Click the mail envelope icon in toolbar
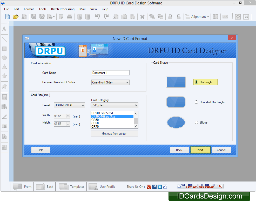Viewport: 256px width, 201px height. coord(225,17)
